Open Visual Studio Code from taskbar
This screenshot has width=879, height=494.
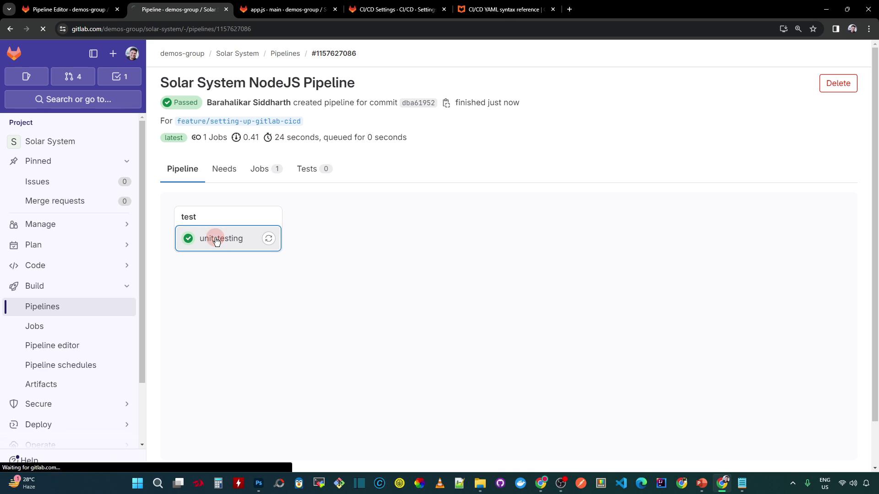pyautogui.click(x=621, y=483)
